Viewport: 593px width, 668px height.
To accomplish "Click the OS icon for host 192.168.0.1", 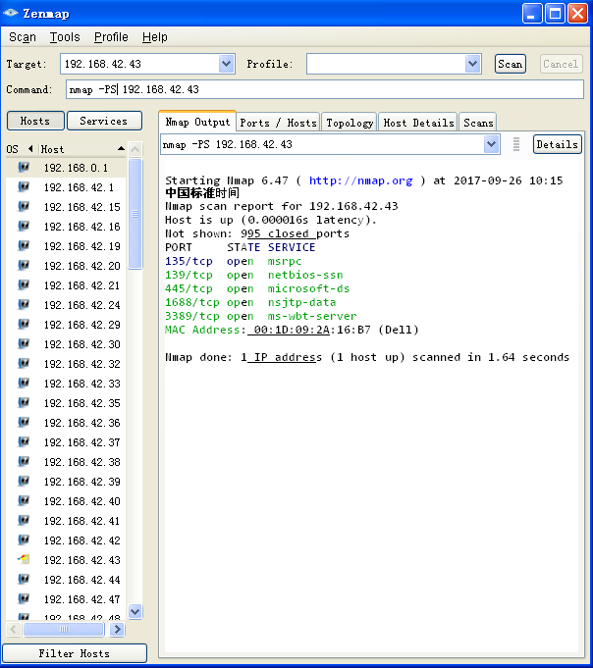I will click(x=24, y=168).
